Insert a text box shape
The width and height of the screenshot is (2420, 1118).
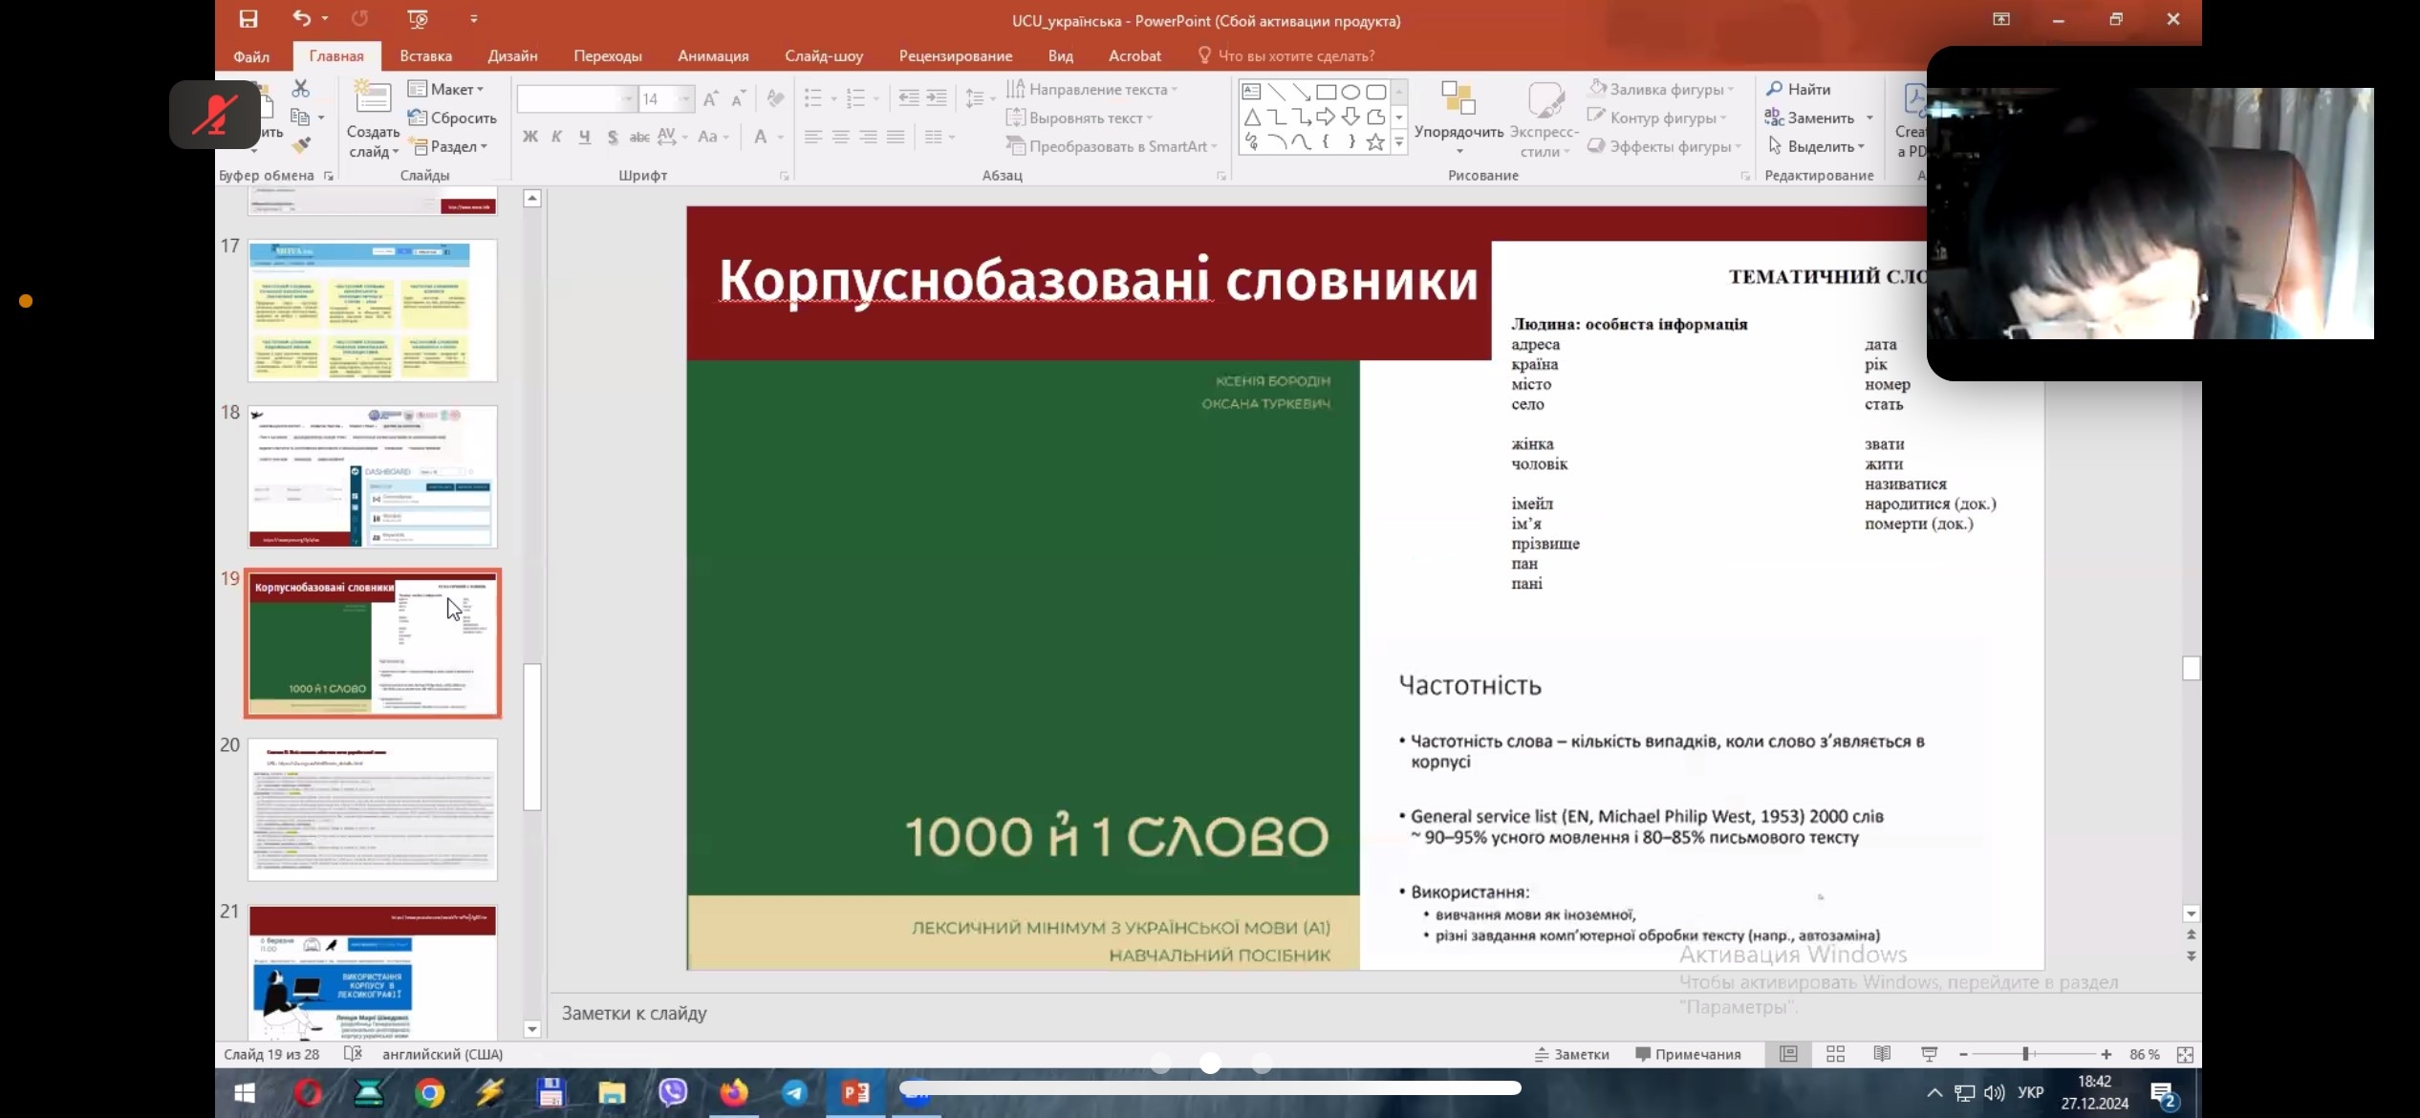pyautogui.click(x=1251, y=92)
